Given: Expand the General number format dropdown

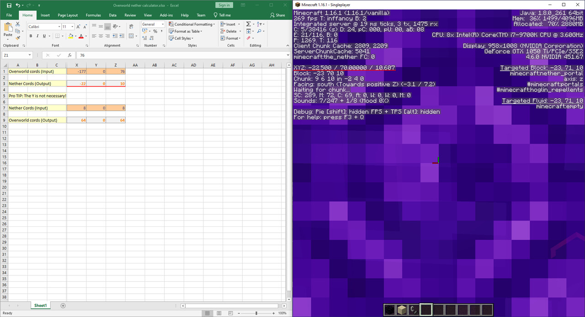Looking at the screenshot, I should tap(162, 24).
